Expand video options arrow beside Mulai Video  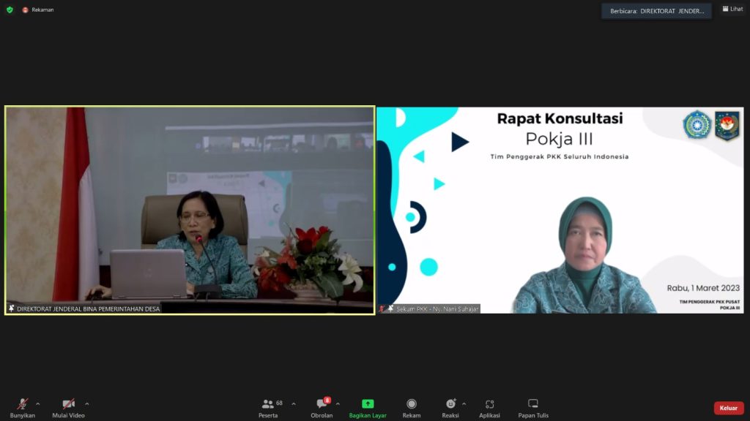87,403
